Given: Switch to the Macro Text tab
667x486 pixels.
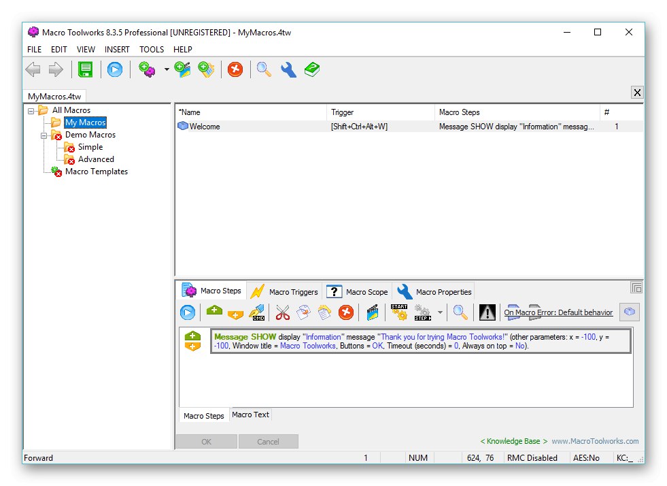Looking at the screenshot, I should point(251,415).
